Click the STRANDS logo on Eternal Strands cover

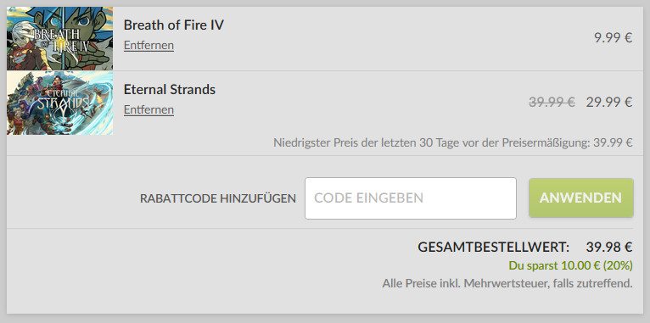(x=62, y=103)
